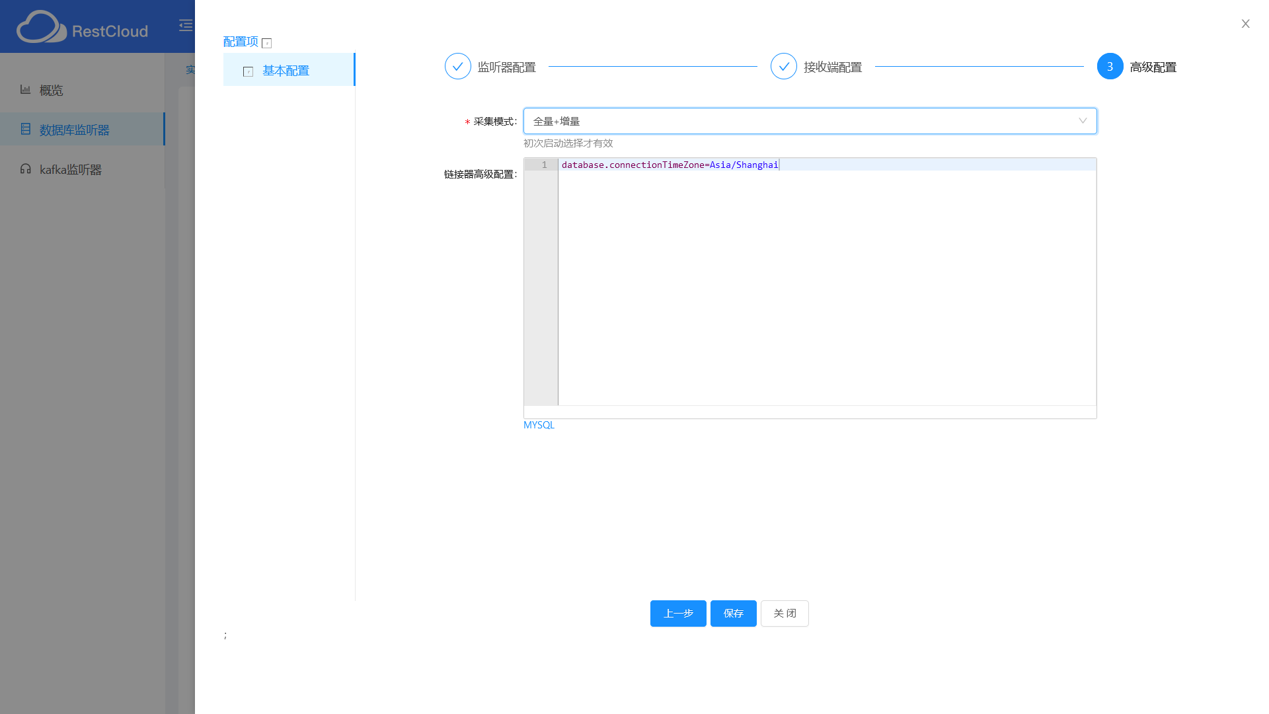Screen dimensions: 1269x714
Task: Toggle the sidebar collapse menu icon
Action: coord(186,26)
